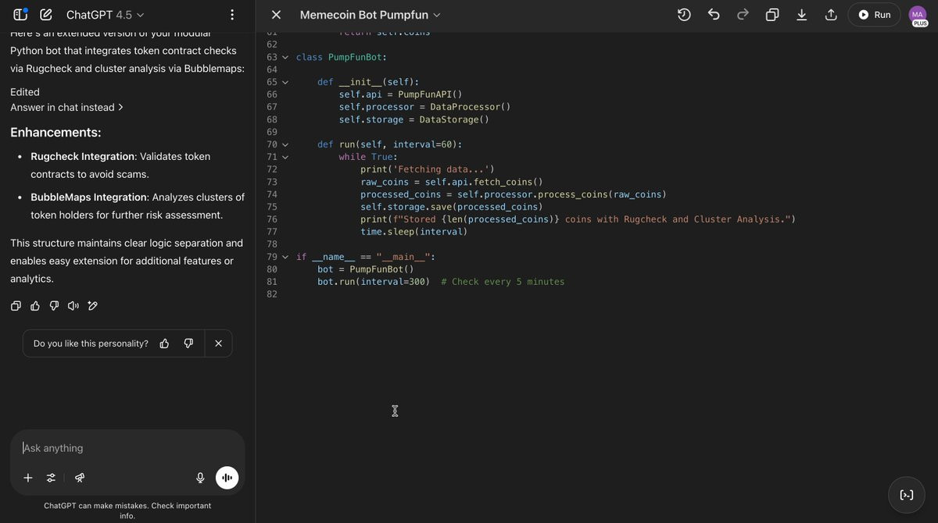This screenshot has height=523, width=938.
Task: Click the self.processor = DataProcessor() line
Action: point(425,107)
